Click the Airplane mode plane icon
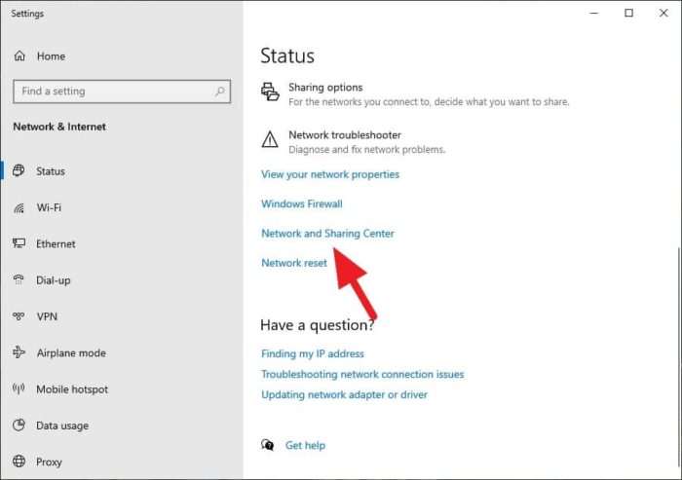682x480 pixels. pos(19,351)
